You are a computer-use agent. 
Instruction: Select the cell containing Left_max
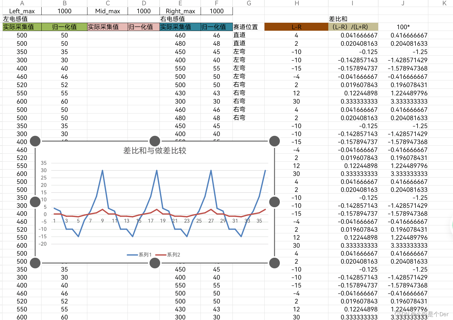tap(22, 11)
